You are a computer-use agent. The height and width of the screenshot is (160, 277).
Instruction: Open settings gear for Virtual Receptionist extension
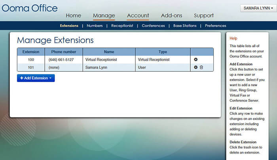tap(195, 60)
